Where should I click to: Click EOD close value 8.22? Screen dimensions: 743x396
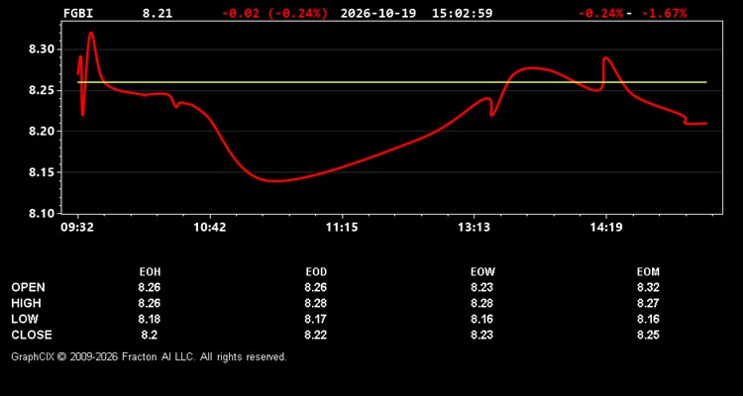(316, 335)
